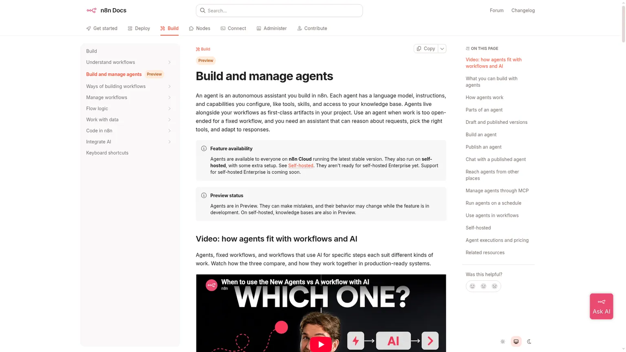Screen dimensions: 626x352
Task: Open the Forum link
Action: coord(496,11)
